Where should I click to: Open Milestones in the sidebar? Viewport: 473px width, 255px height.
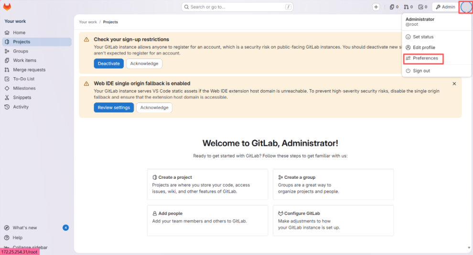click(x=37, y=88)
